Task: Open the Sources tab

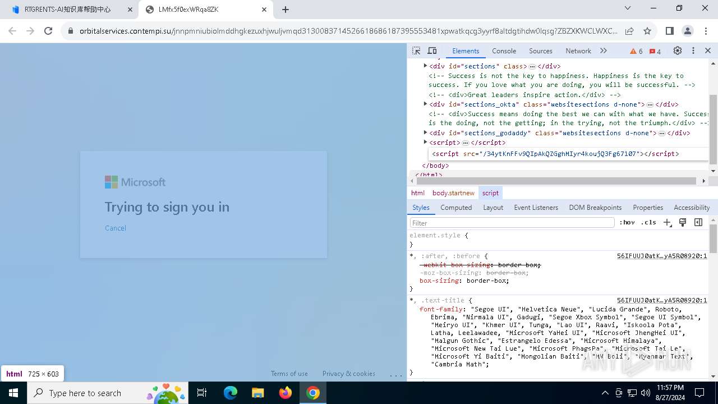Action: click(x=541, y=50)
